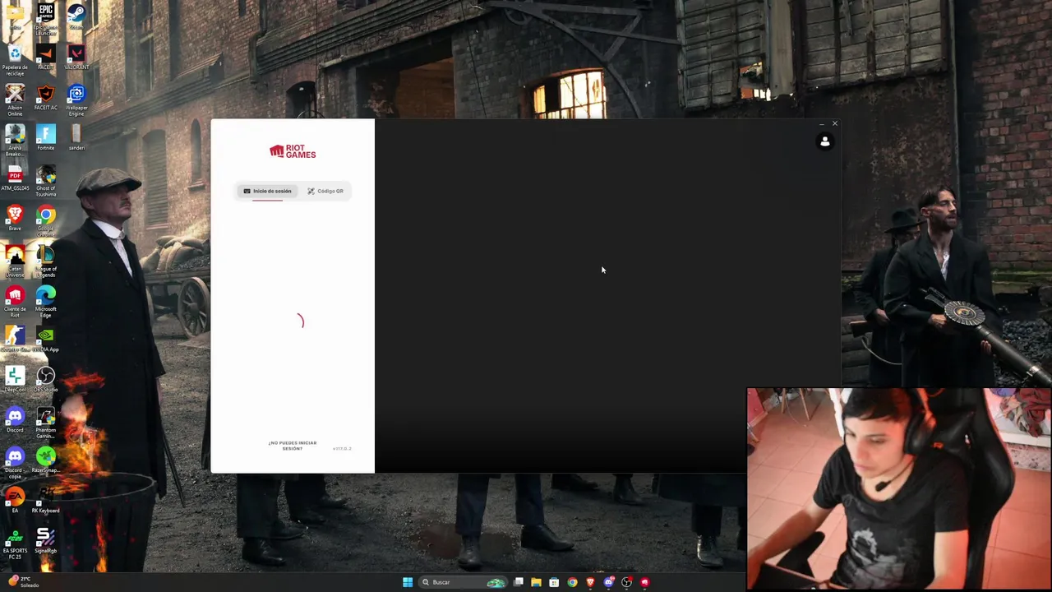Open Epic Games Launcher desktop shortcut
This screenshot has height=592, width=1052.
(46, 18)
